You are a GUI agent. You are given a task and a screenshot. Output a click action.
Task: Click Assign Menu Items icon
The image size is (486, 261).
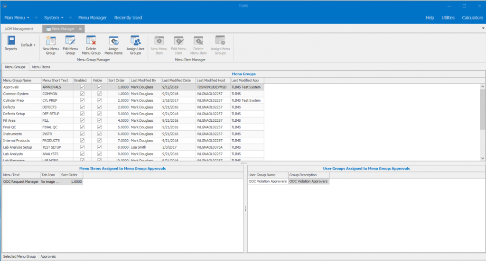coord(113,45)
